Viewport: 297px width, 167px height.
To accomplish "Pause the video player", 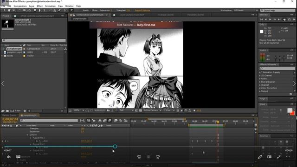I will tap(148, 157).
